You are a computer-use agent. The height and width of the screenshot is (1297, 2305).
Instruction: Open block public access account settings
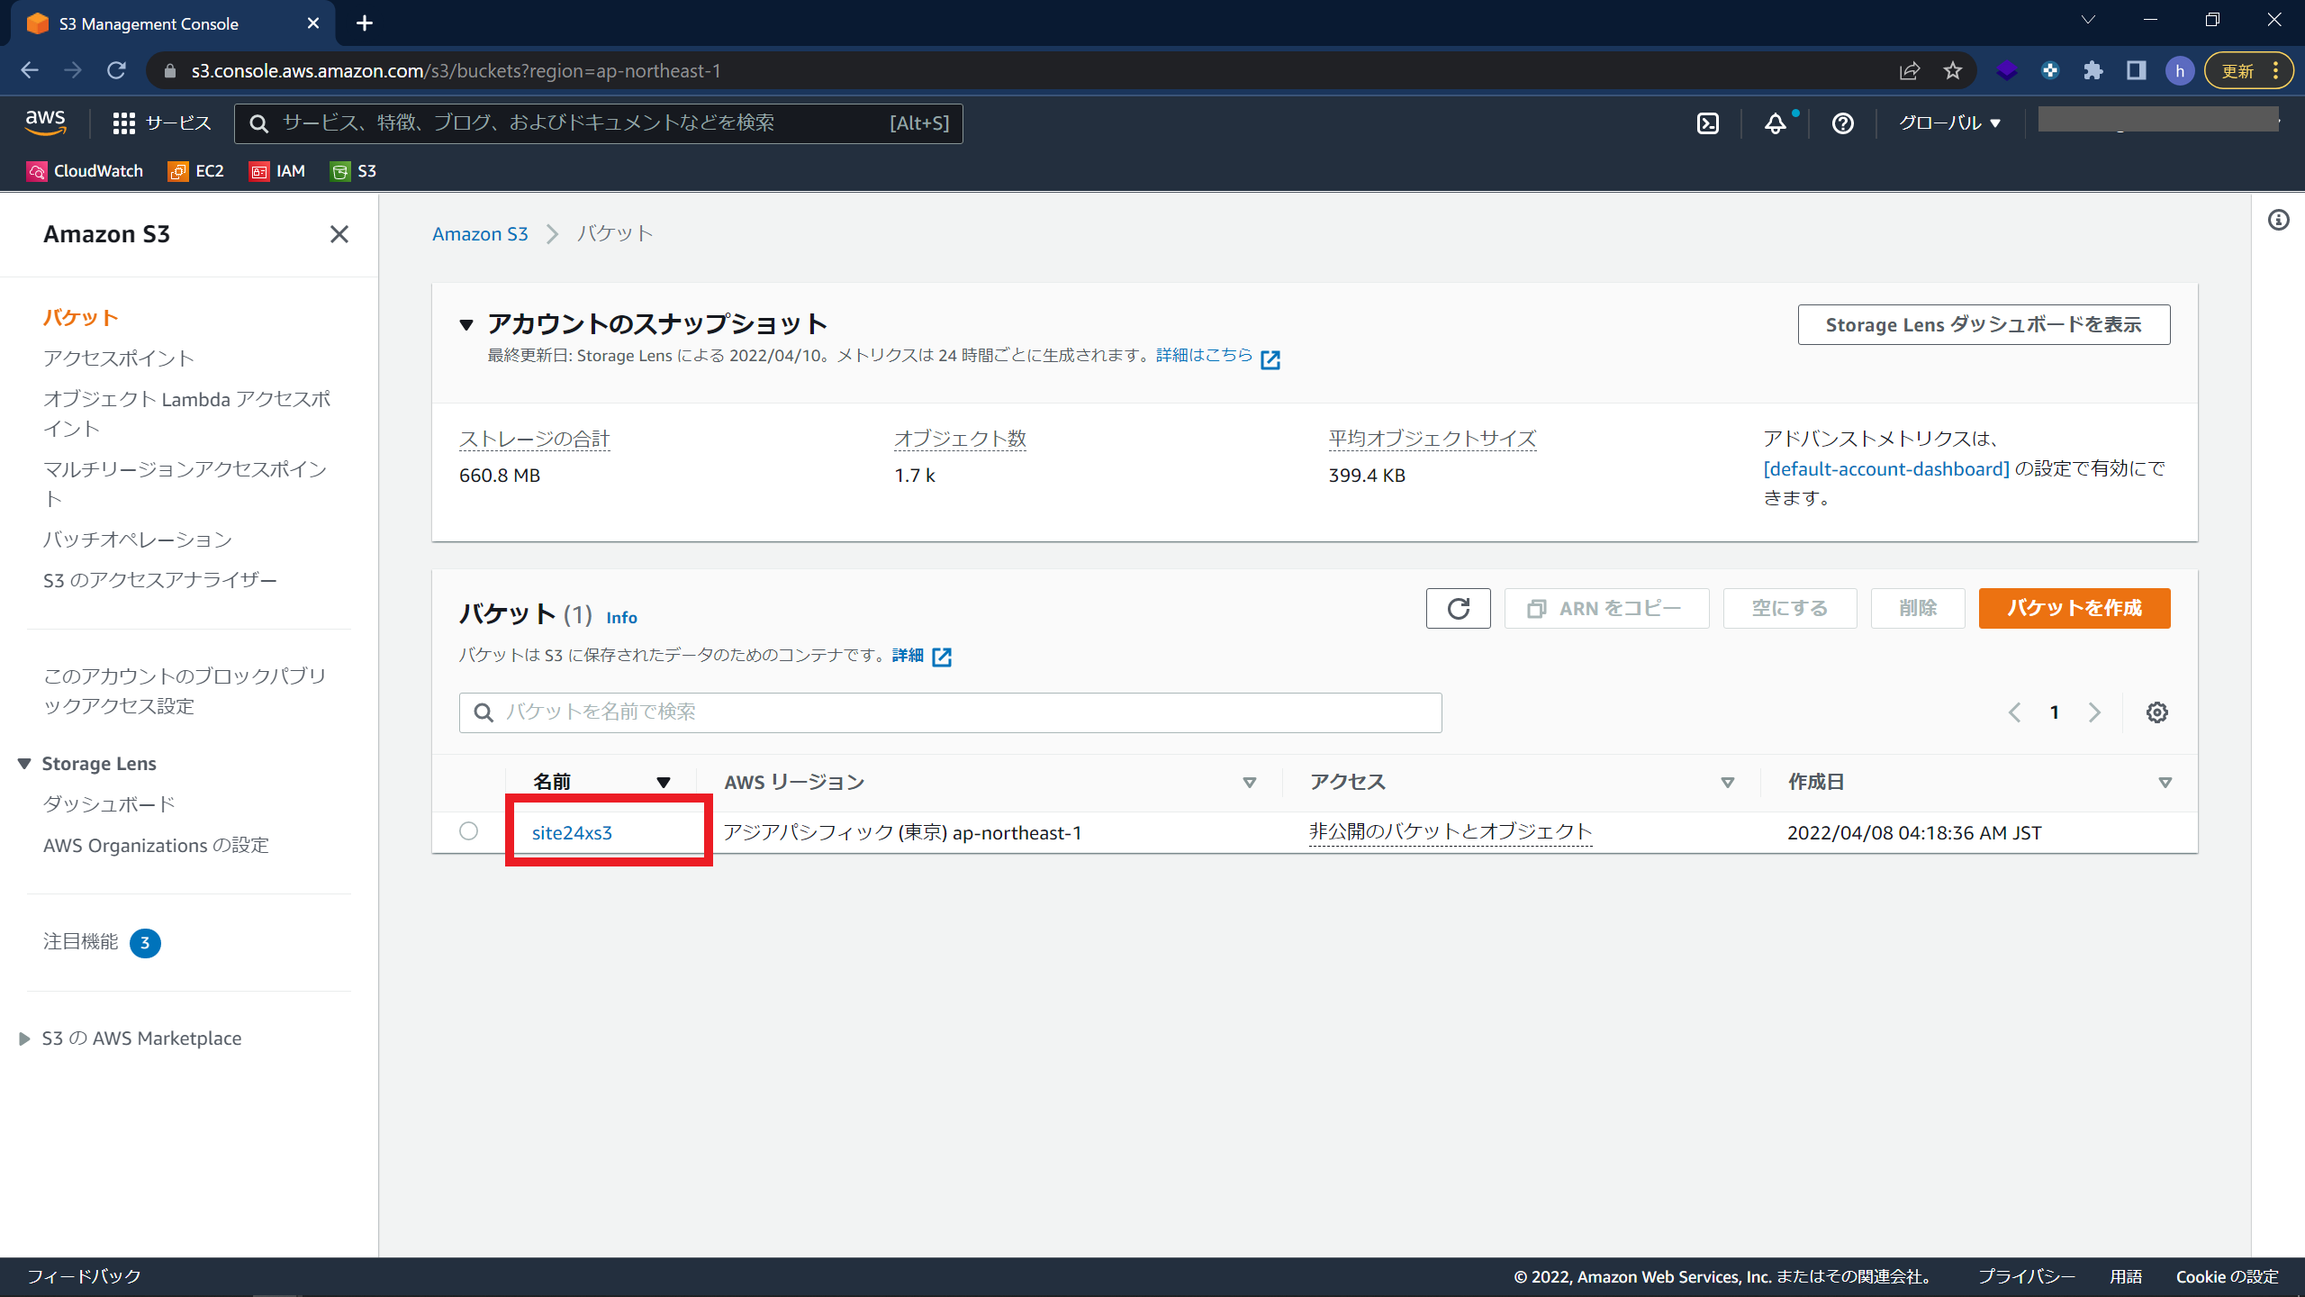185,691
